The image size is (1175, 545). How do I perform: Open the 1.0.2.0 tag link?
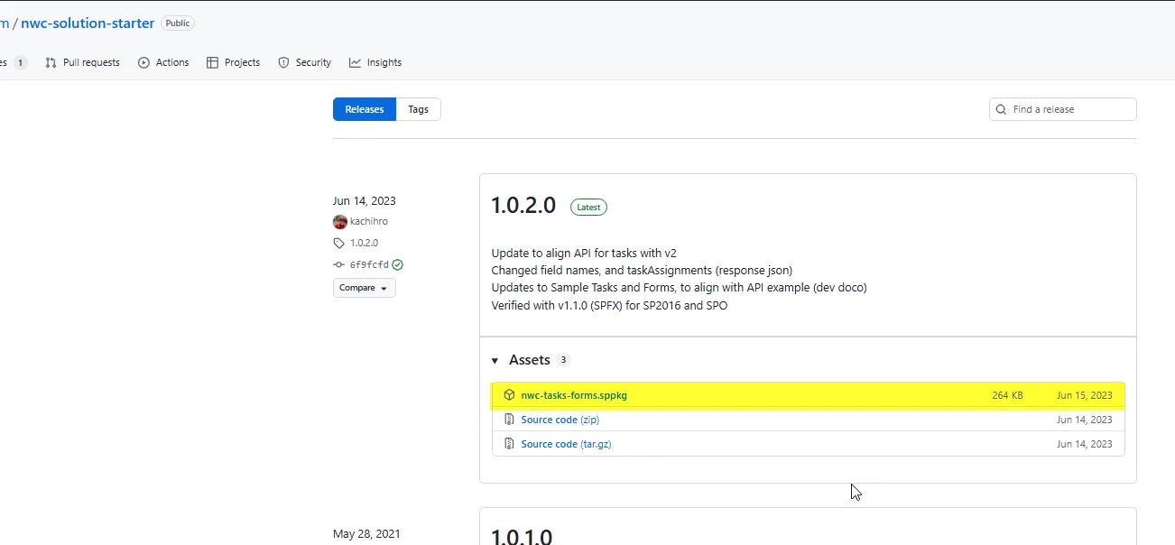coord(364,243)
